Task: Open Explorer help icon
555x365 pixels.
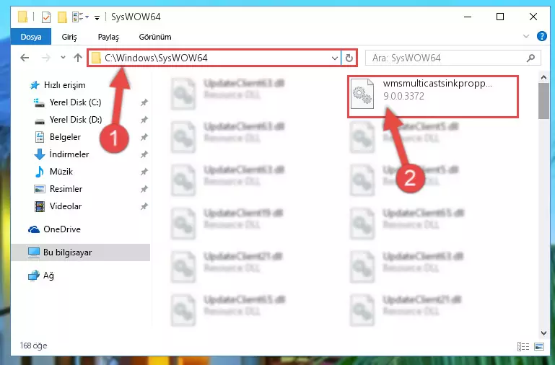Action: coord(541,37)
